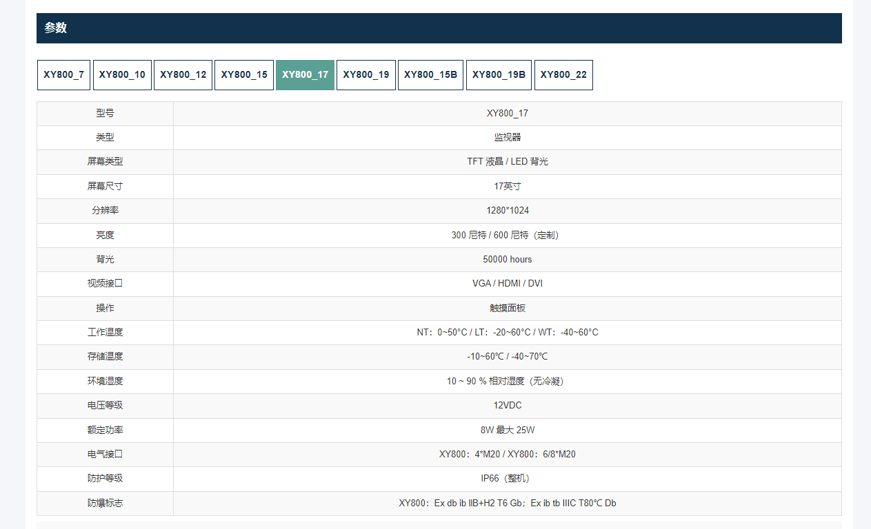This screenshot has width=871, height=529.
Task: Select the VGA / HDMI / DVI cell
Action: [x=508, y=284]
